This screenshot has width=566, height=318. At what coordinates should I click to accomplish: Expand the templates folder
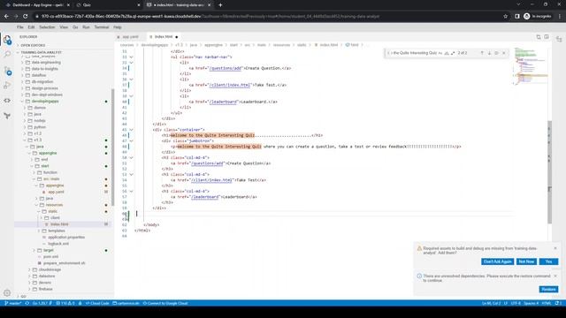(x=57, y=231)
